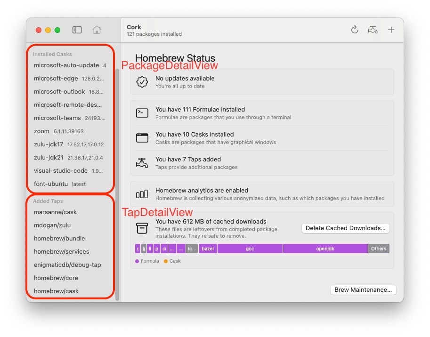
Task: Refresh the package list with the circular arrow
Action: click(355, 30)
